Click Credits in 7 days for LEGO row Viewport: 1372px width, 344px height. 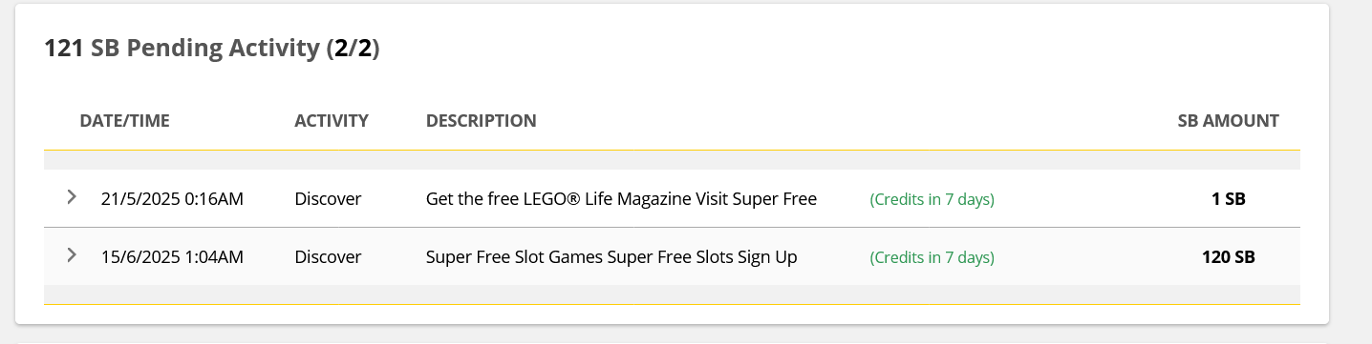[932, 200]
